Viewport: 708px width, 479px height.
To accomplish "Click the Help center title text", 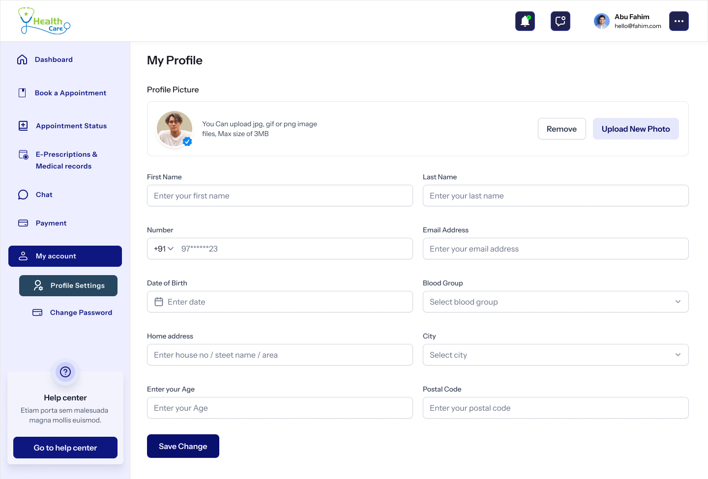I will (65, 398).
